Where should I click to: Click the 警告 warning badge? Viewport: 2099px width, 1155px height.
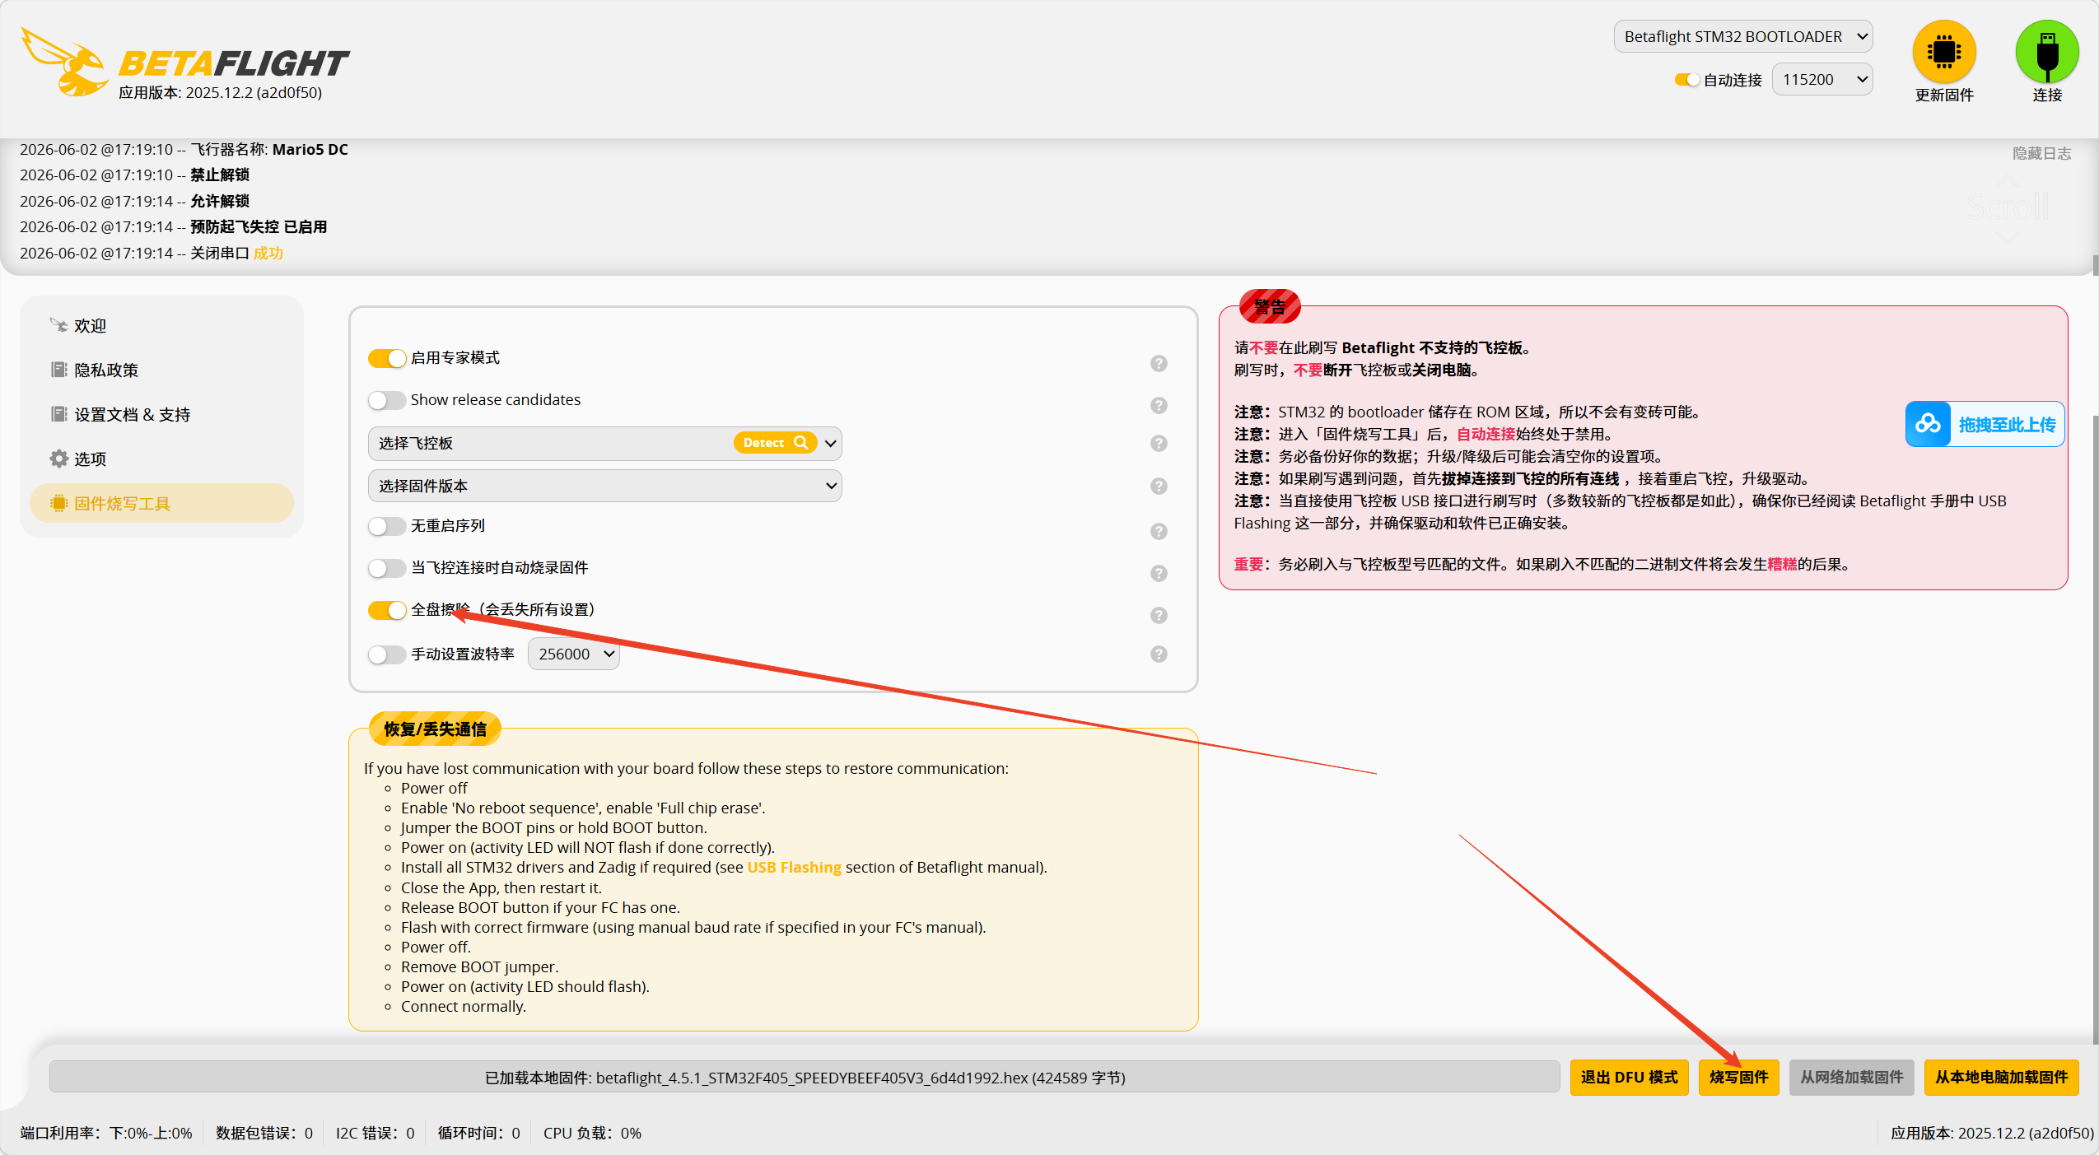pos(1270,306)
